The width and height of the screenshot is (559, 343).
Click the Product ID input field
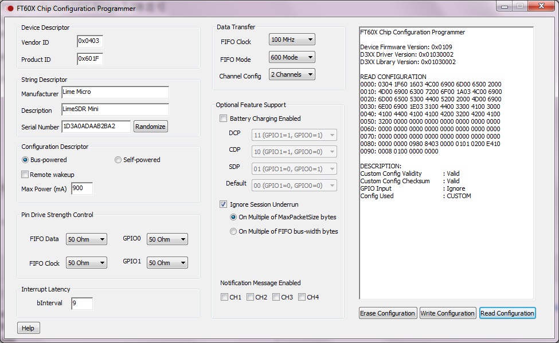pyautogui.click(x=90, y=59)
